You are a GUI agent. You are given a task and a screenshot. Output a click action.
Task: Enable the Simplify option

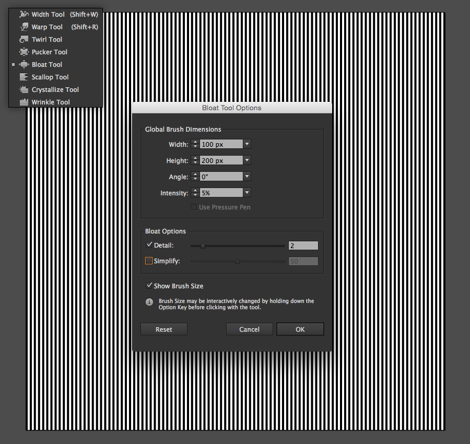click(148, 261)
